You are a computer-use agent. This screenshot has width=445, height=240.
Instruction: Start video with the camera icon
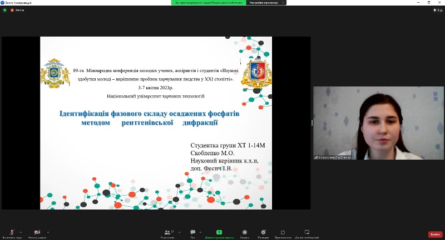point(37,232)
